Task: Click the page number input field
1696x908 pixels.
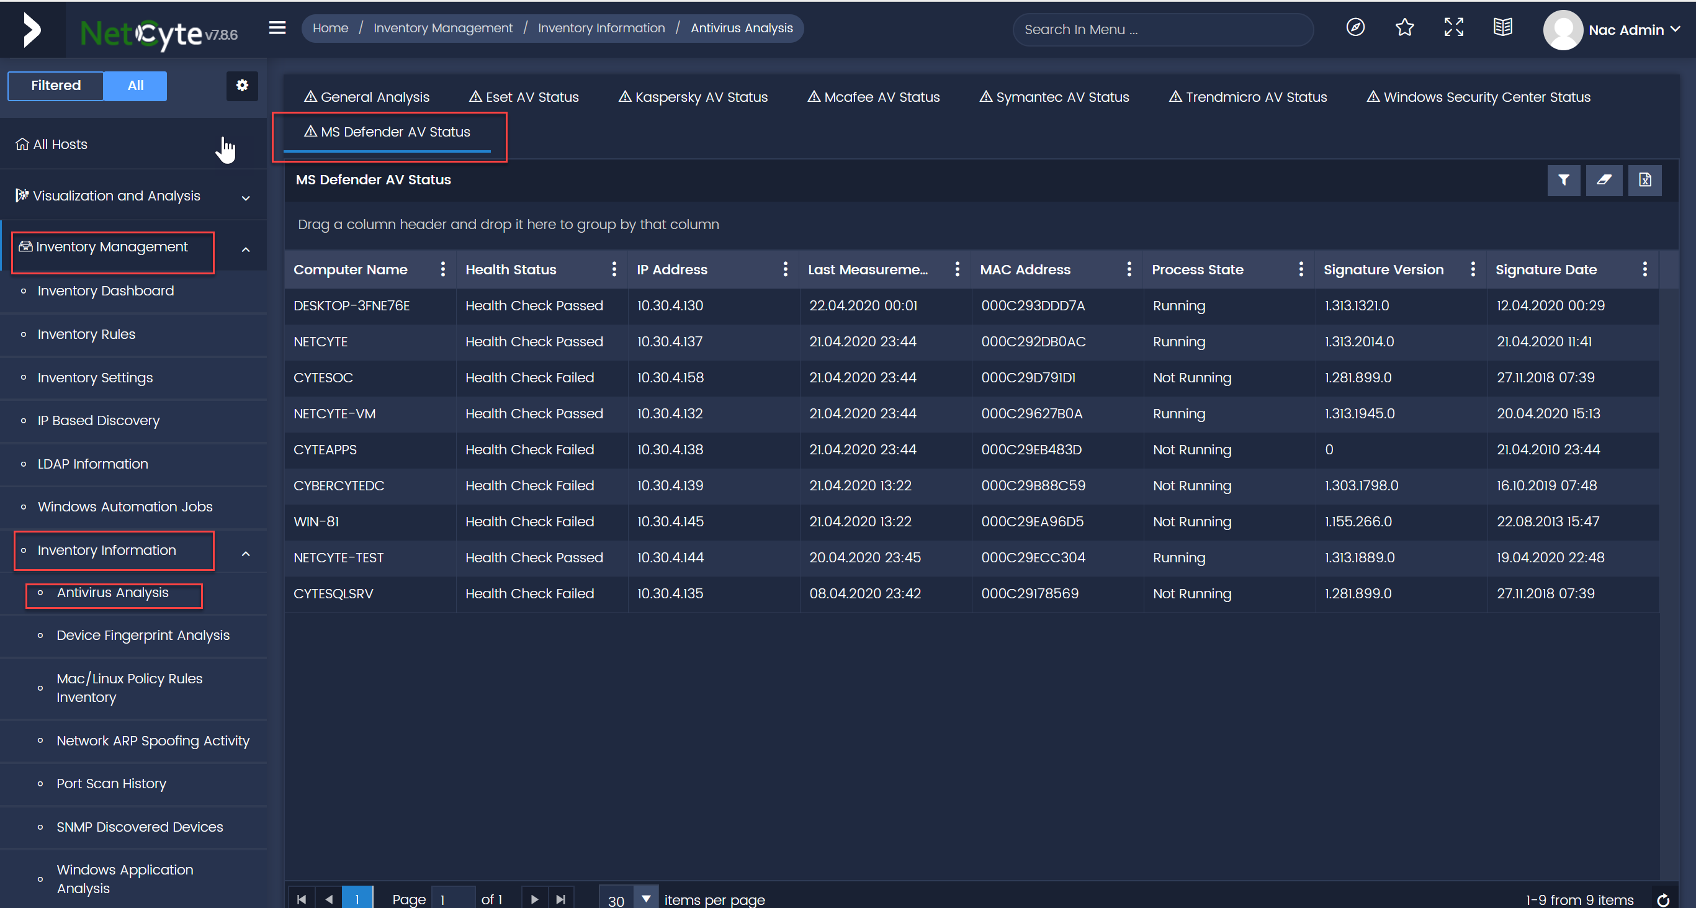Action: [453, 899]
